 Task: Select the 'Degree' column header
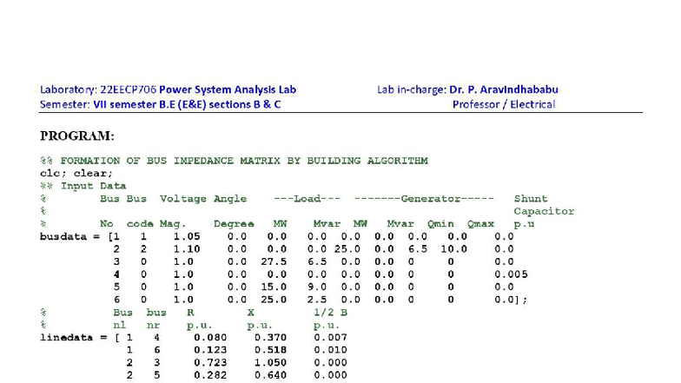tap(234, 224)
